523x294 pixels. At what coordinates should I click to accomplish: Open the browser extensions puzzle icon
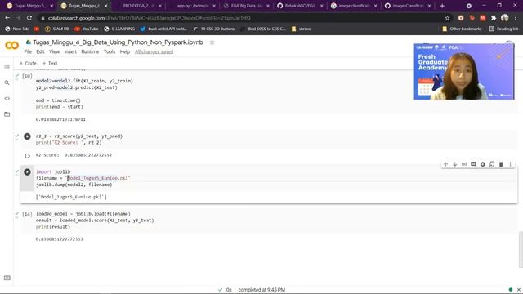[494, 18]
